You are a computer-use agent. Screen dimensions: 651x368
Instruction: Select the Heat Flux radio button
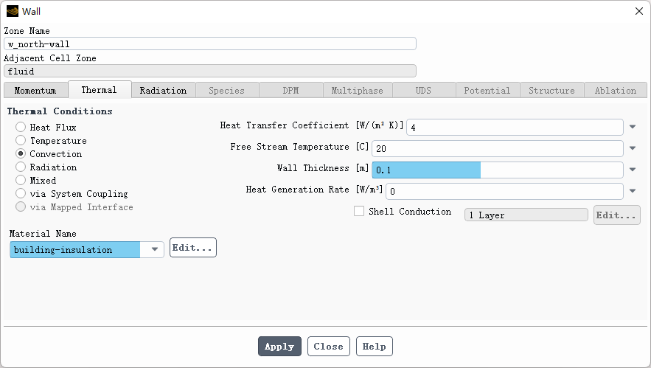click(x=21, y=128)
